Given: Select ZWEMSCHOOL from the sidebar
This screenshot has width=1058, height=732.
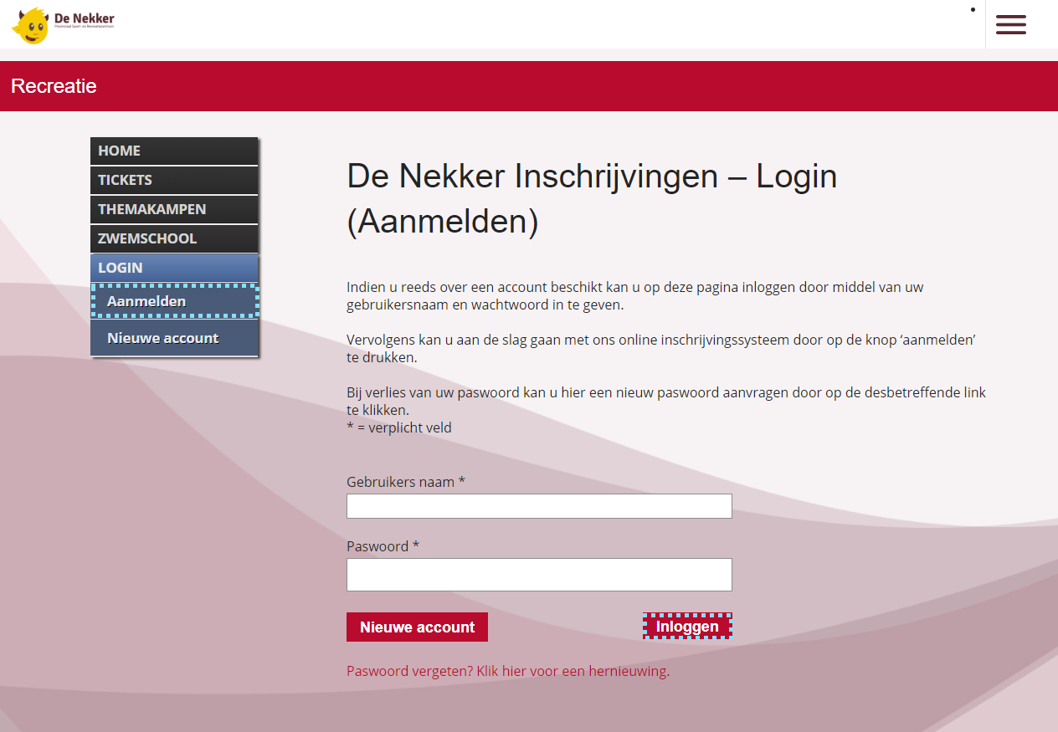Looking at the screenshot, I should click(173, 238).
